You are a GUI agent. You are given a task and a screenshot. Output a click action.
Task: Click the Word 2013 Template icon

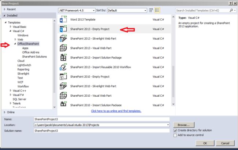pos(63,19)
